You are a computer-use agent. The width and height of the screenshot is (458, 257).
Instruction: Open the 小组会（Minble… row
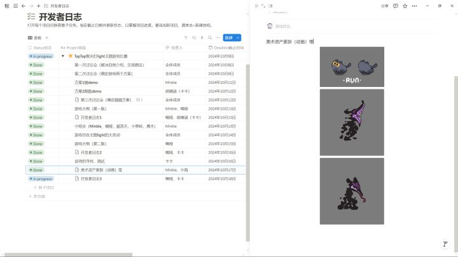point(115,126)
